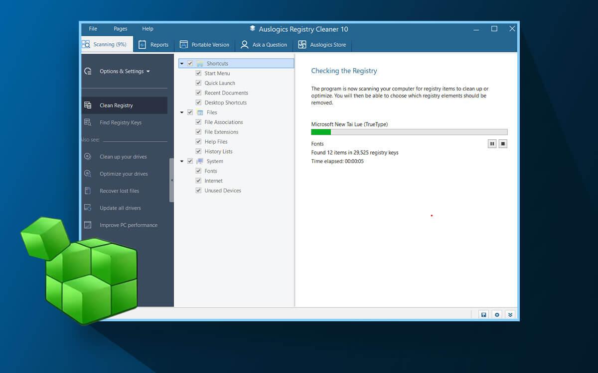Uncheck the Fonts checkbox

(x=199, y=171)
